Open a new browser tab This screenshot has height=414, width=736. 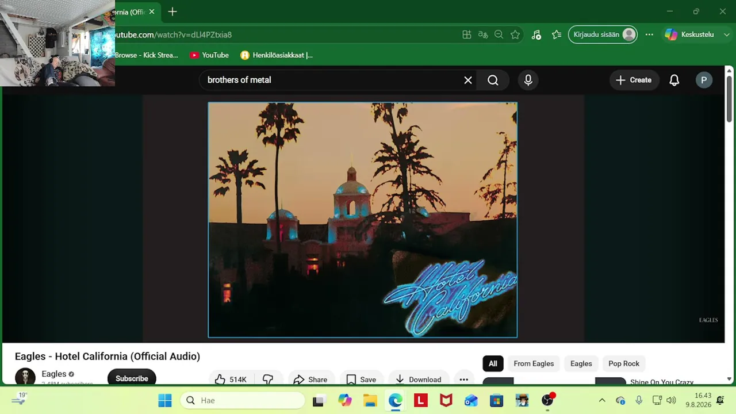172,11
